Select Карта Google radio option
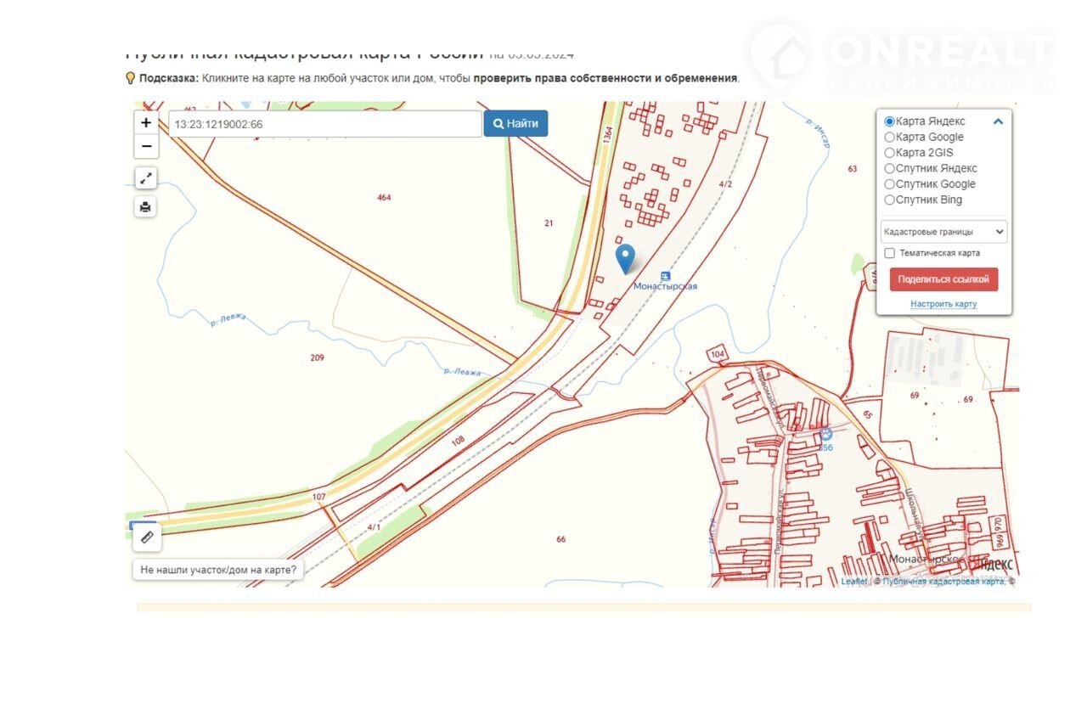 tap(890, 138)
